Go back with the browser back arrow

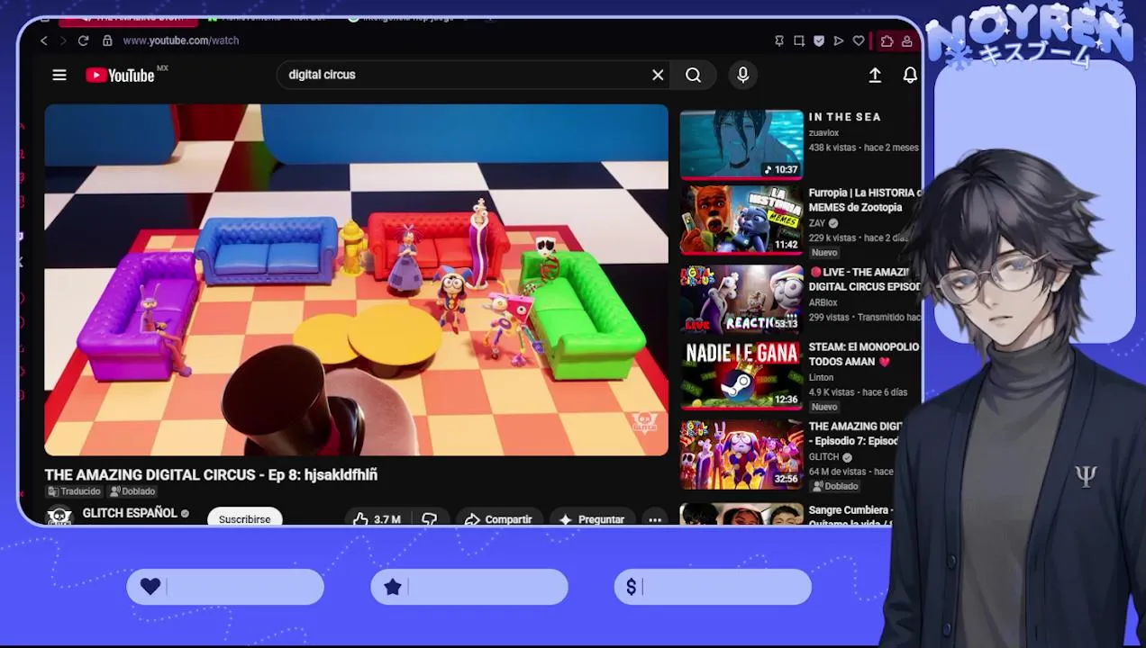(x=43, y=40)
